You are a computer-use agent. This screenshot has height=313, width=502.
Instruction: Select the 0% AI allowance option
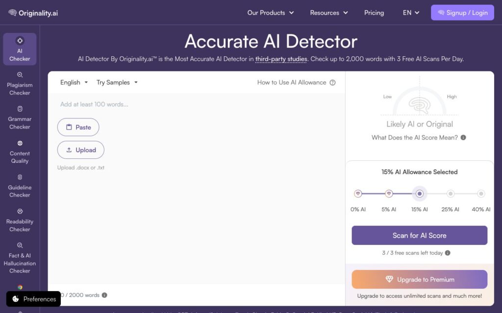(x=358, y=194)
